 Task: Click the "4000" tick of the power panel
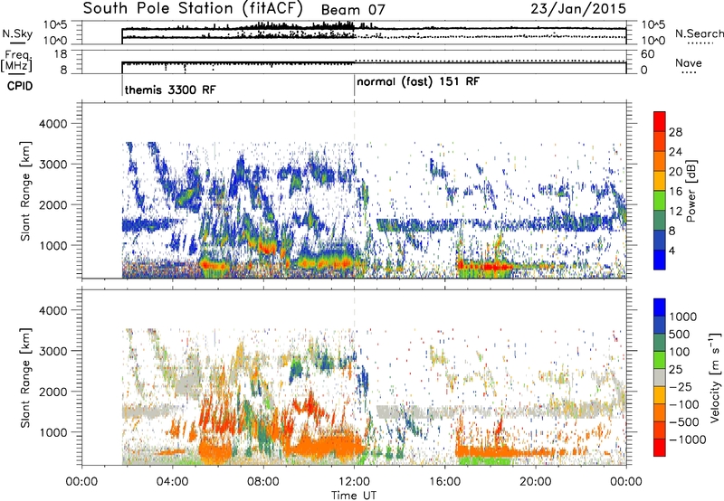click(x=53, y=124)
